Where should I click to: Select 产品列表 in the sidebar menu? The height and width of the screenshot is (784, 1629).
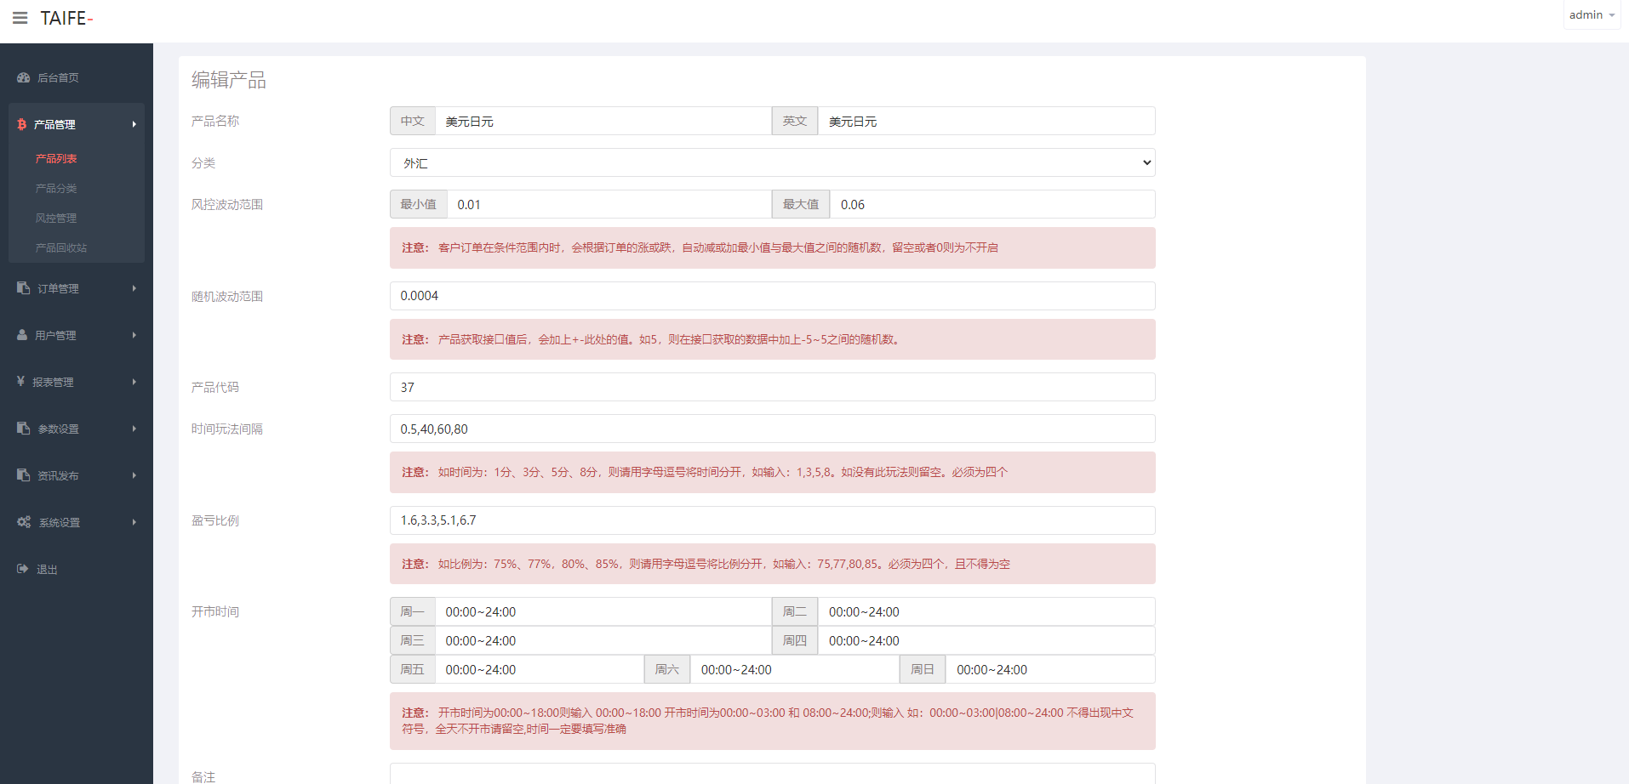[x=55, y=158]
